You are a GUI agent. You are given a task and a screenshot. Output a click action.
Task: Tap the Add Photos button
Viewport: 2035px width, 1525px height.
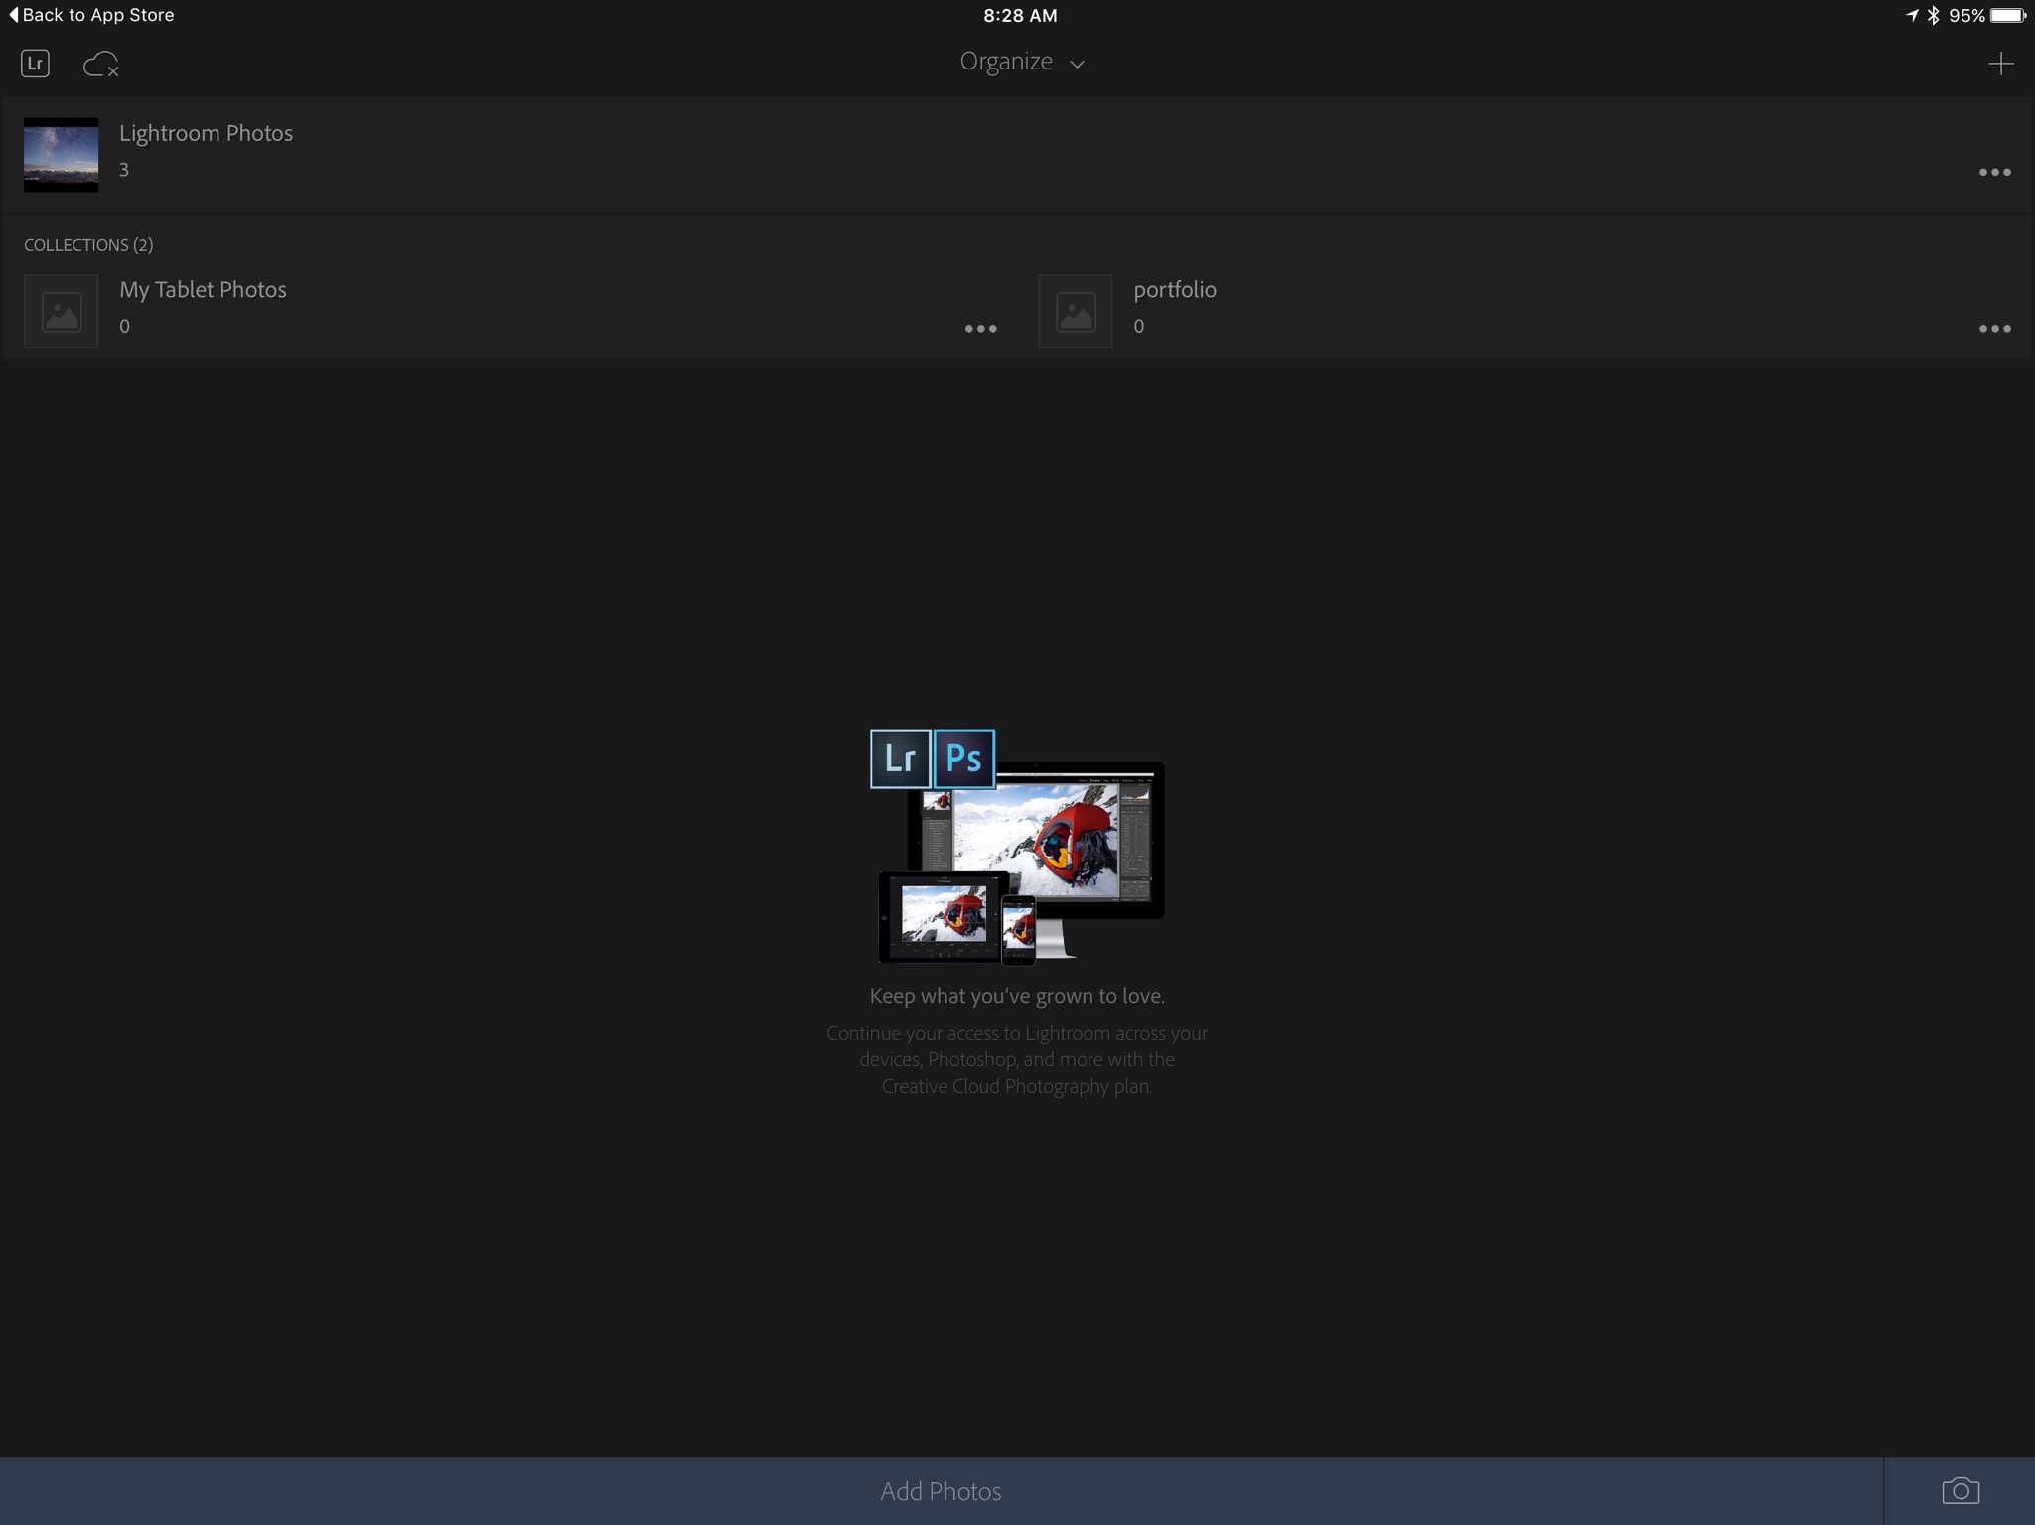click(x=941, y=1491)
